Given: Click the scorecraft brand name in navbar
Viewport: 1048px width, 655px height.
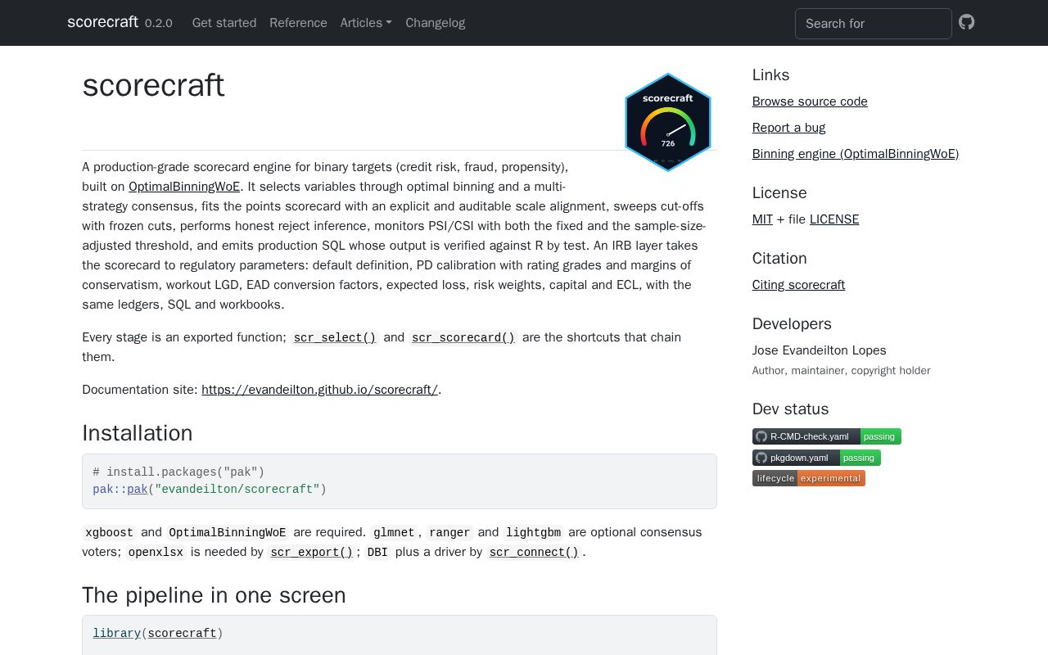Looking at the screenshot, I should [x=102, y=22].
